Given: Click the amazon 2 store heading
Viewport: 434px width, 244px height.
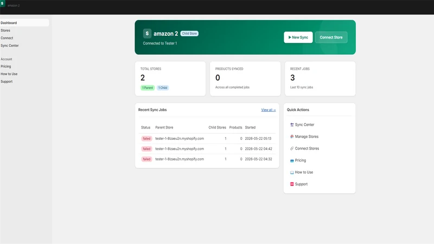Looking at the screenshot, I should coord(165,34).
